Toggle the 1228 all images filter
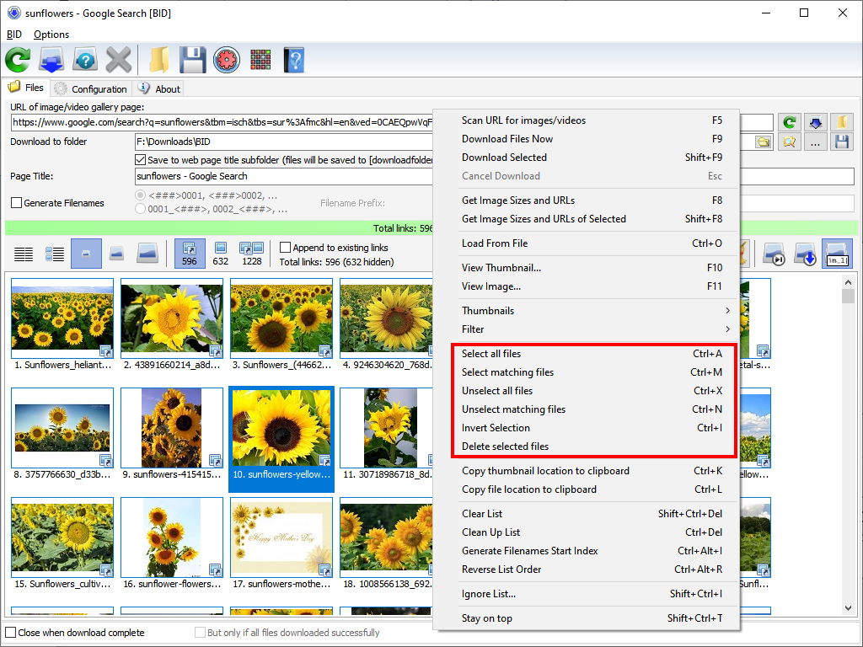The height and width of the screenshot is (647, 863). pyautogui.click(x=252, y=254)
